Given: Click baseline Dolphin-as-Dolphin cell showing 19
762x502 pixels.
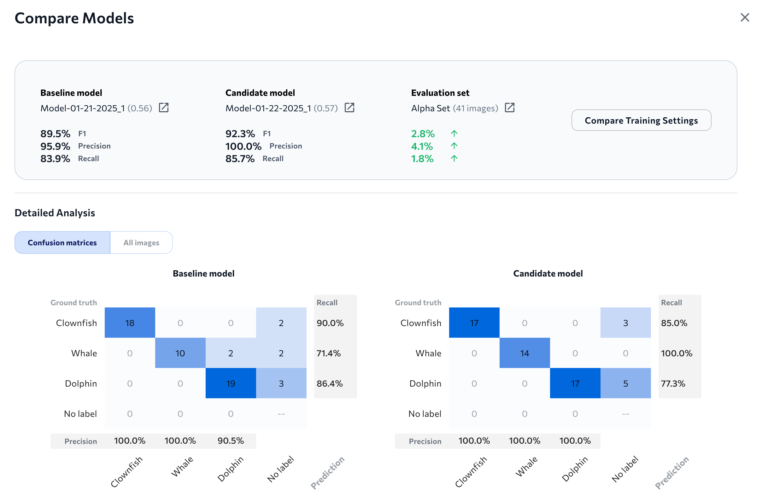Looking at the screenshot, I should click(x=231, y=383).
